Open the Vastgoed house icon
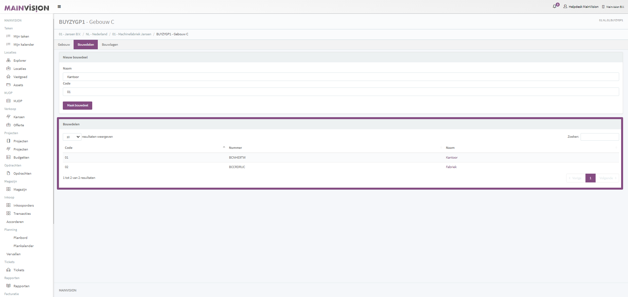Viewport: 628px width, 297px height. pyautogui.click(x=9, y=77)
